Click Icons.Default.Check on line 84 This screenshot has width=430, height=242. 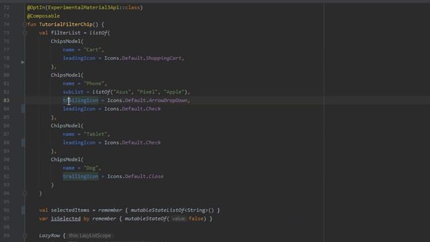click(132, 109)
